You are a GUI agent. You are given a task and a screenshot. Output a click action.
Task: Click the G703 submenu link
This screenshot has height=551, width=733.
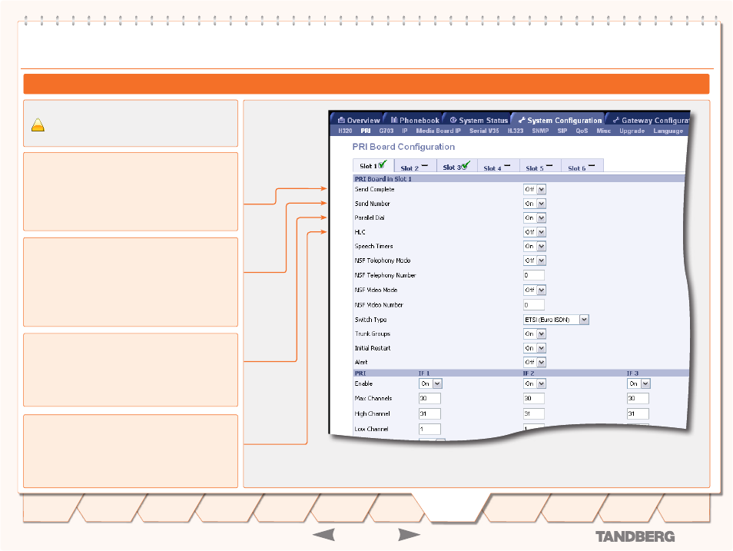click(386, 131)
